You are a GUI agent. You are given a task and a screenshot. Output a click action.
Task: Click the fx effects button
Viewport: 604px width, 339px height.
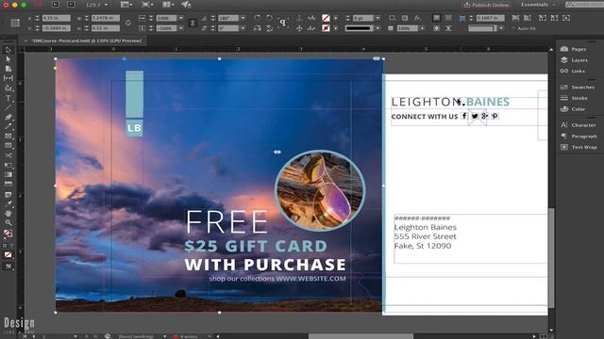418,18
